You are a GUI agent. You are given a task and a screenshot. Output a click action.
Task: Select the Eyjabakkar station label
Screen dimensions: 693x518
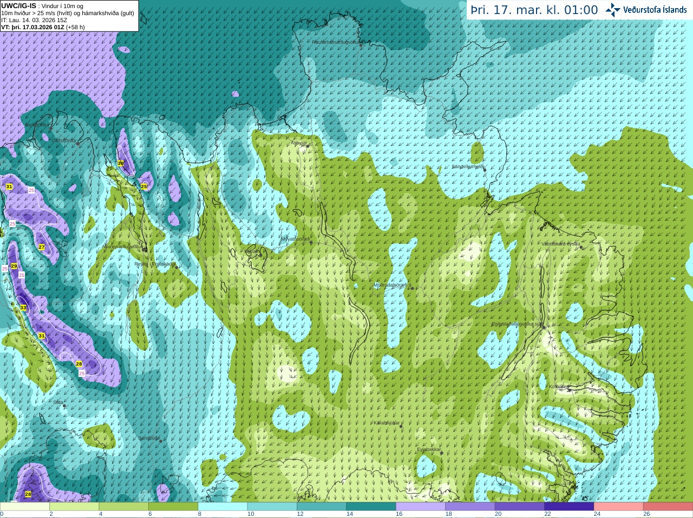pos(429,449)
